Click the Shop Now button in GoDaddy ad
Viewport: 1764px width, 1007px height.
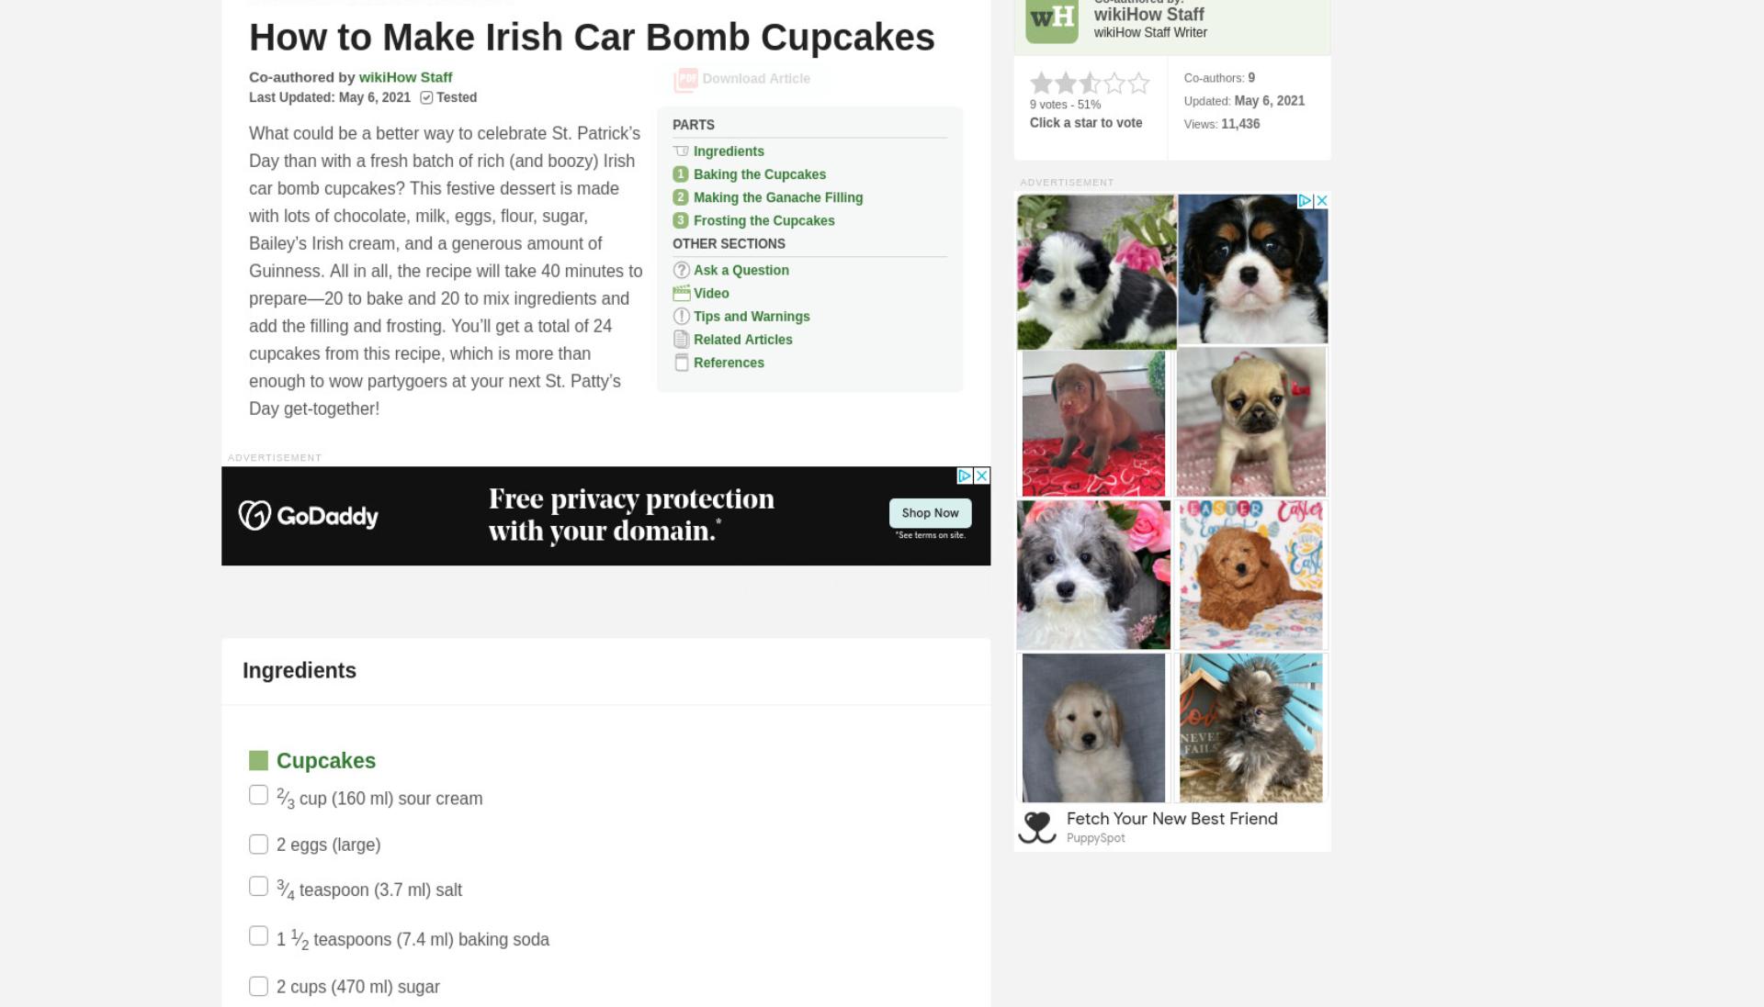point(930,513)
